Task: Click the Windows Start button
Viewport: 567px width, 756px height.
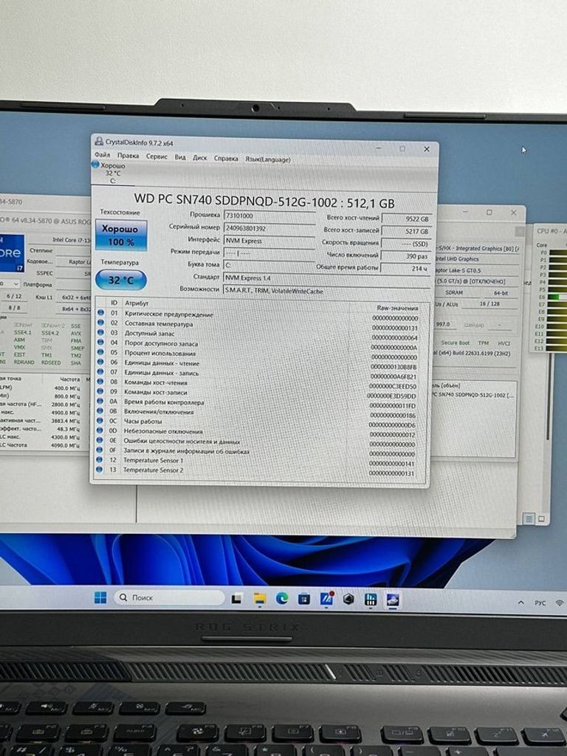Action: click(100, 598)
